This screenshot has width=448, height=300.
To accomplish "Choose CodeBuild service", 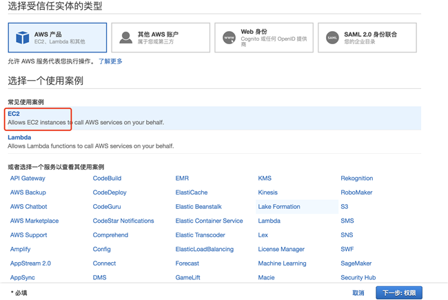I will (x=107, y=178).
